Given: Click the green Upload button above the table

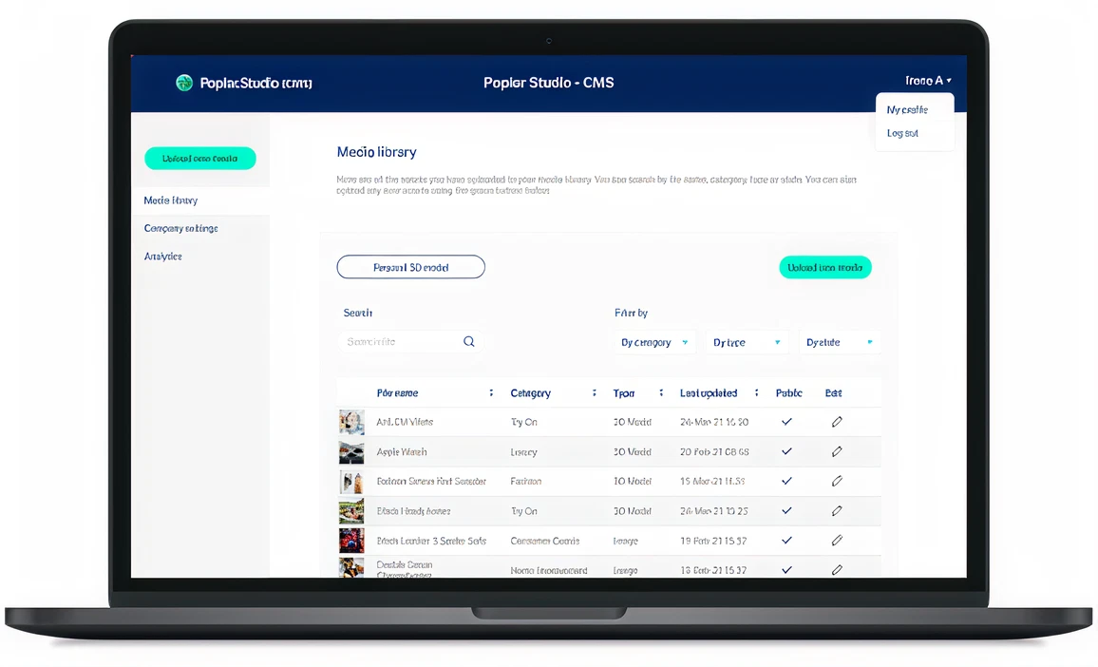Looking at the screenshot, I should (824, 268).
